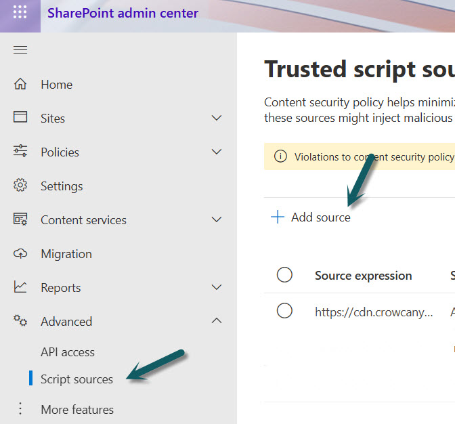Image resolution: width=455 pixels, height=424 pixels.
Task: Click the Content services icon
Action: (x=20, y=219)
